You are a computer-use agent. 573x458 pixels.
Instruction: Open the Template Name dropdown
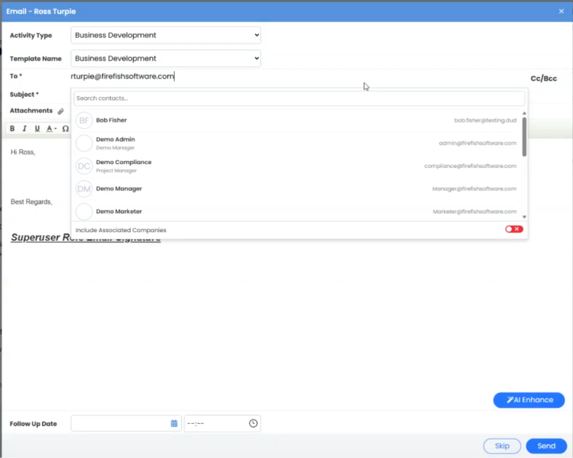coord(165,59)
